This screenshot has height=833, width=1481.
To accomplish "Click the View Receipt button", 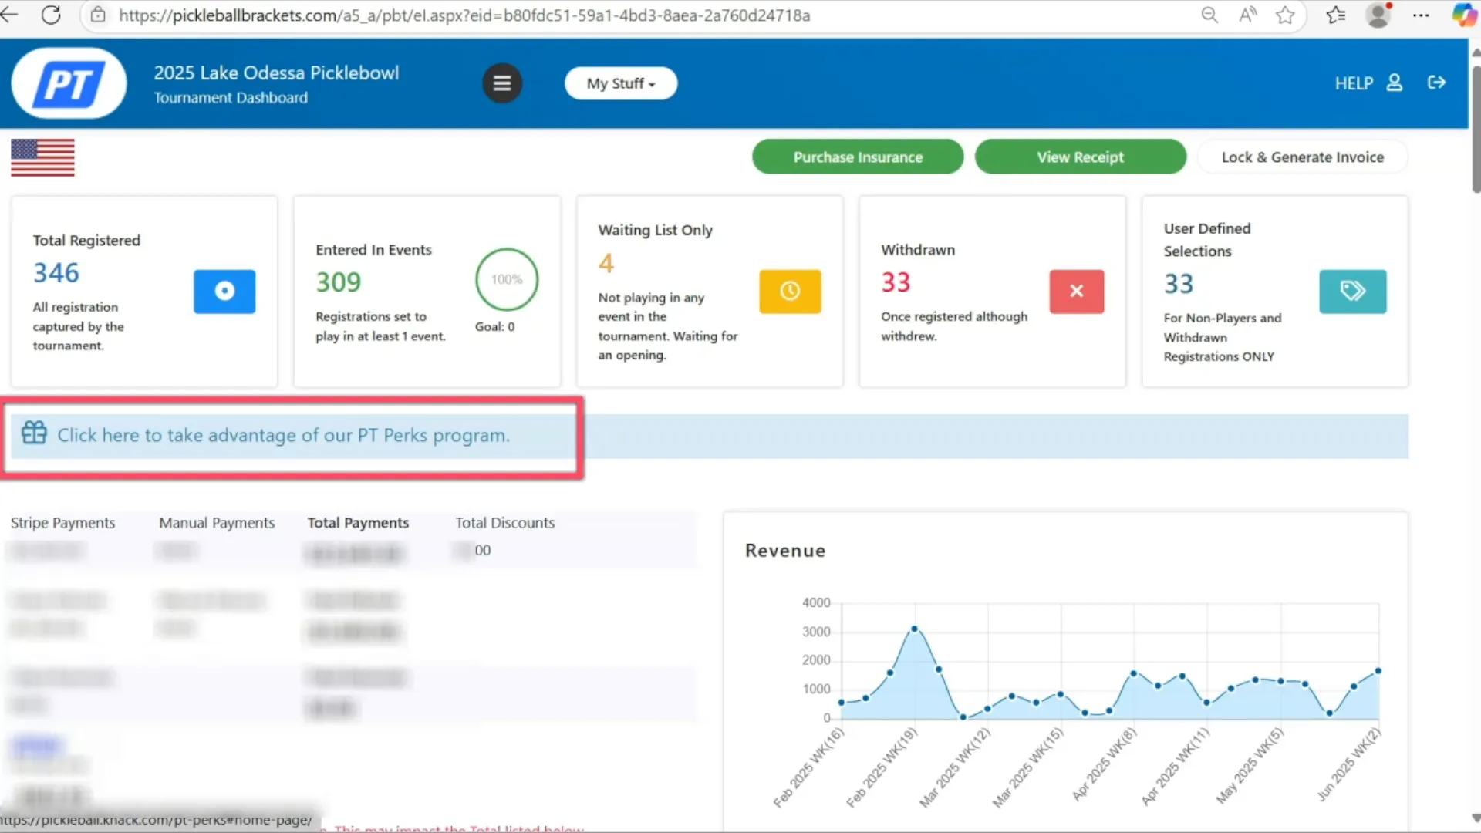I will [x=1080, y=157].
